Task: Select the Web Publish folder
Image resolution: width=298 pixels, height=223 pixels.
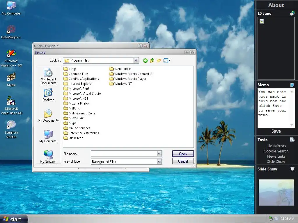Action: click(x=120, y=69)
